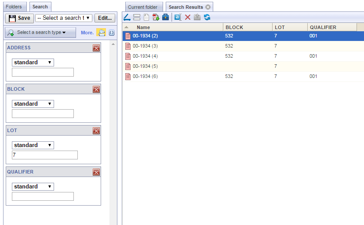Open QUALIFIER standard match dropdown
Viewport: 364px width, 225px height.
click(33, 187)
